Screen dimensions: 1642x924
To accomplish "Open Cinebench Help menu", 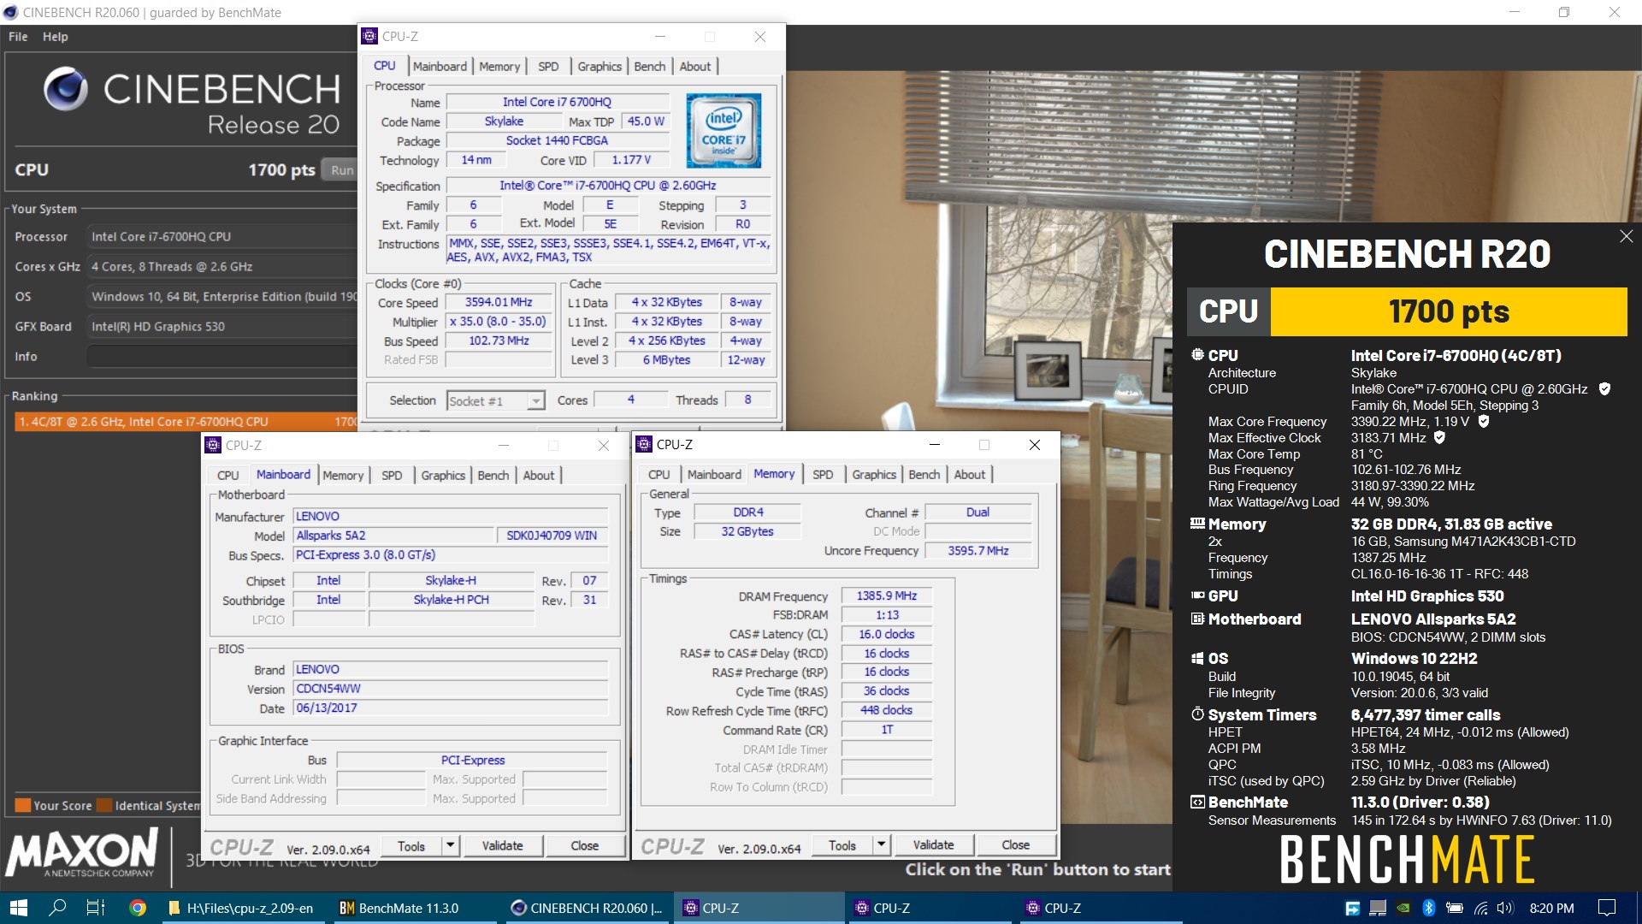I will (x=56, y=37).
